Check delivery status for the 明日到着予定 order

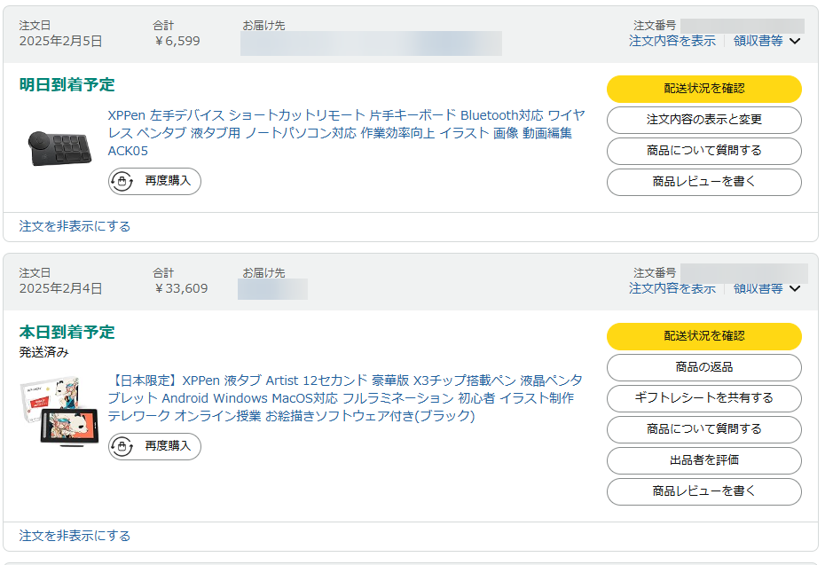pyautogui.click(x=703, y=89)
